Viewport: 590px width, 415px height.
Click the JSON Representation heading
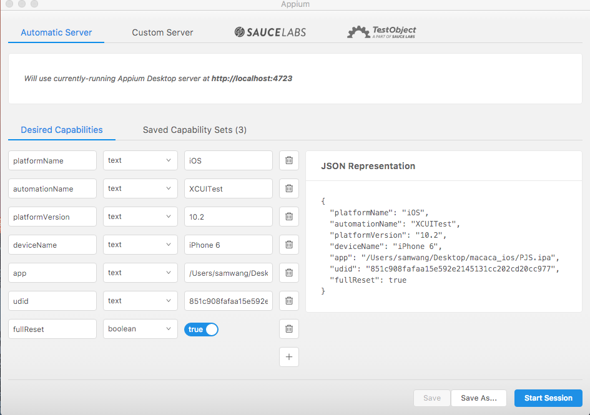point(368,166)
